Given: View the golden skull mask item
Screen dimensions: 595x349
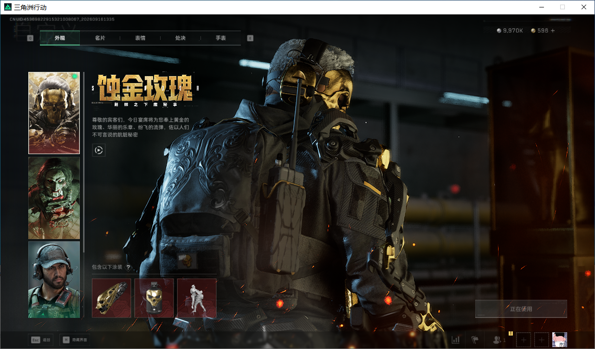Looking at the screenshot, I should pyautogui.click(x=154, y=298).
